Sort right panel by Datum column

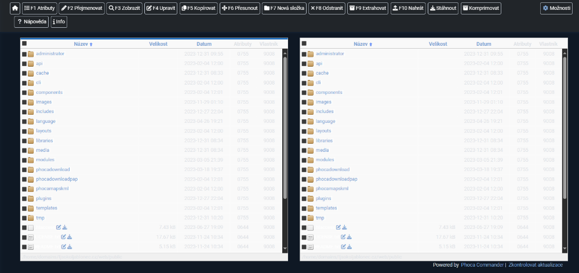pos(483,44)
